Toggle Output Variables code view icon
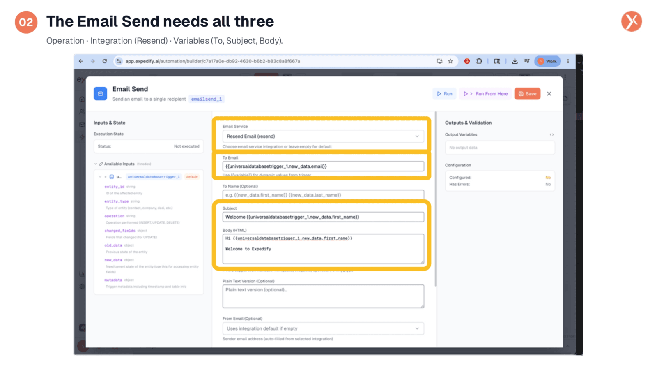Screen dimensions: 657x370 click(x=552, y=134)
